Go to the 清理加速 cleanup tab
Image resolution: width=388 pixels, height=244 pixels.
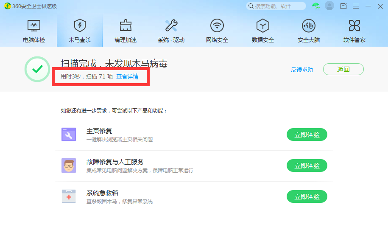[126, 31]
